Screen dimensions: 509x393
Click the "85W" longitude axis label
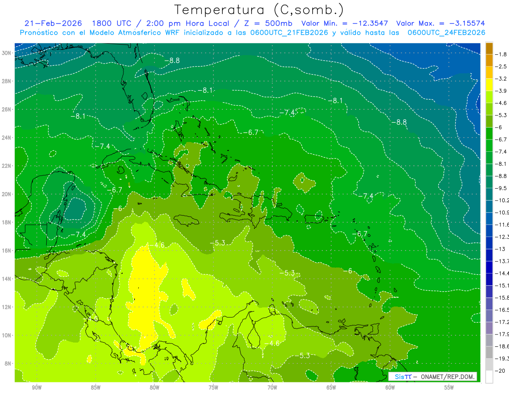(95, 387)
